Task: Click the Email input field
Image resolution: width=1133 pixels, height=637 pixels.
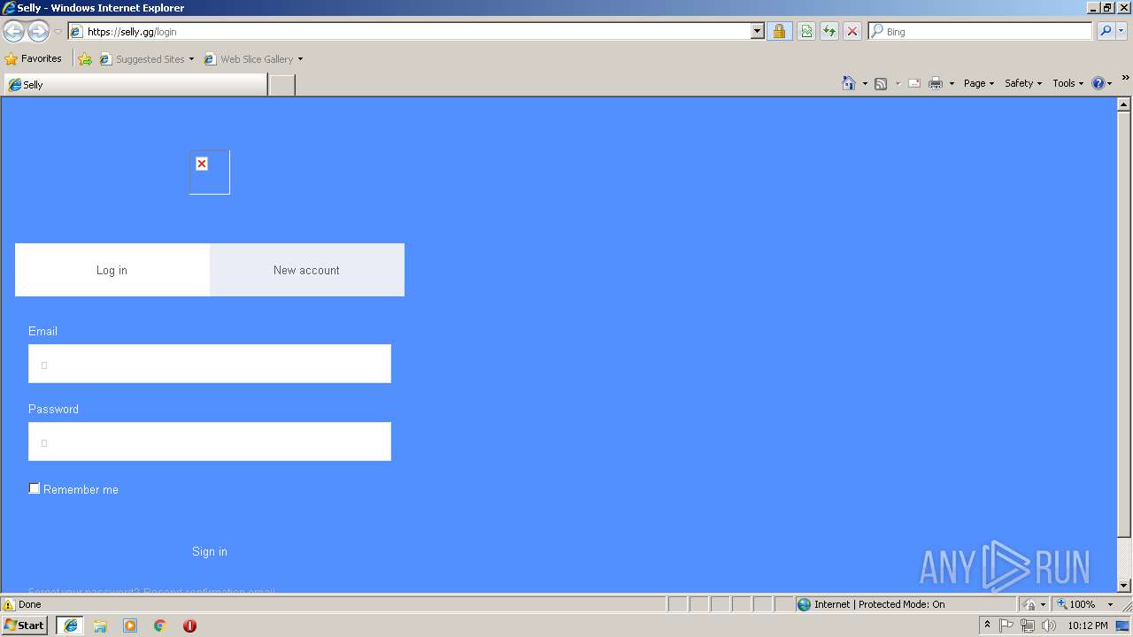Action: coord(210,364)
